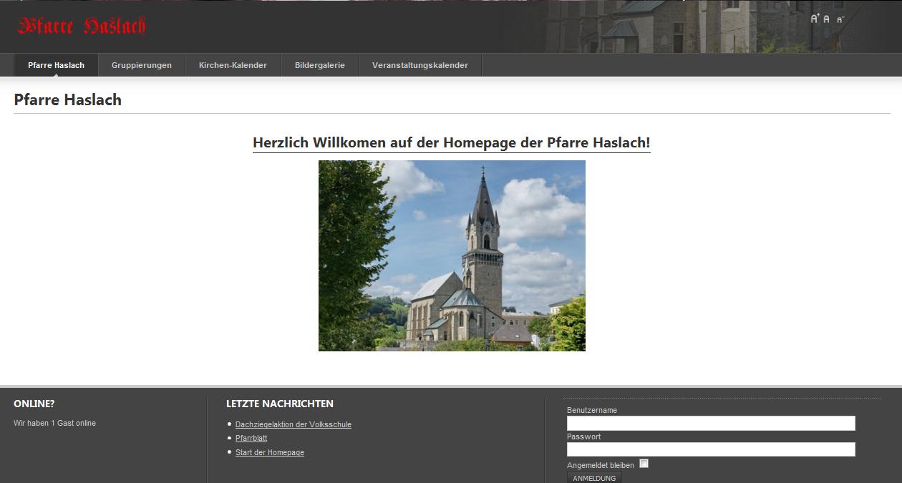Switch to the Bildergalerie tab

click(x=319, y=65)
